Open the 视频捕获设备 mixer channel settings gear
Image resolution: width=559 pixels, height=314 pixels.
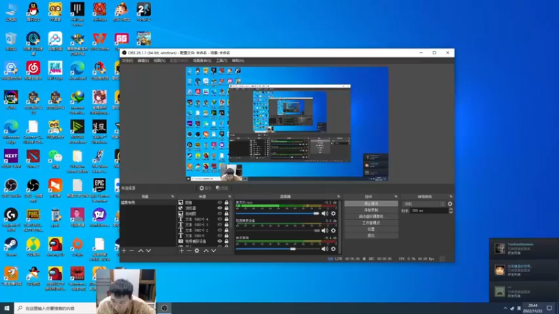pos(333,230)
